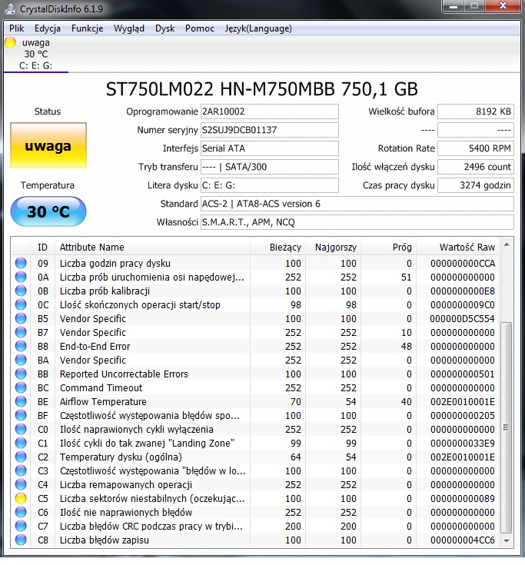The width and height of the screenshot is (525, 565).
Task: Click the Próg column header
Action: coord(389,248)
